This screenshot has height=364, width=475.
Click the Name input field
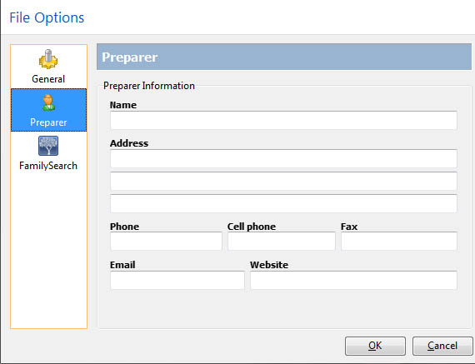click(x=283, y=120)
